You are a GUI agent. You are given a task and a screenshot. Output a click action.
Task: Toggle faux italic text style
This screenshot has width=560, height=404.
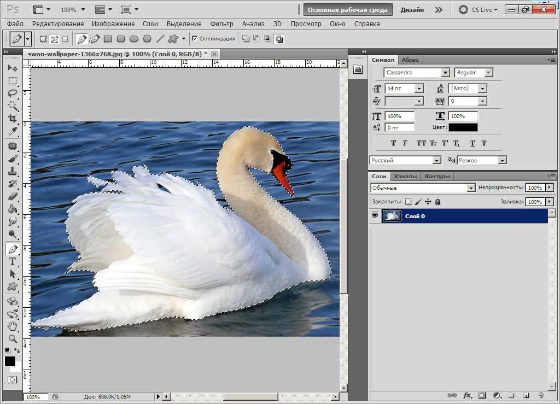click(x=405, y=143)
